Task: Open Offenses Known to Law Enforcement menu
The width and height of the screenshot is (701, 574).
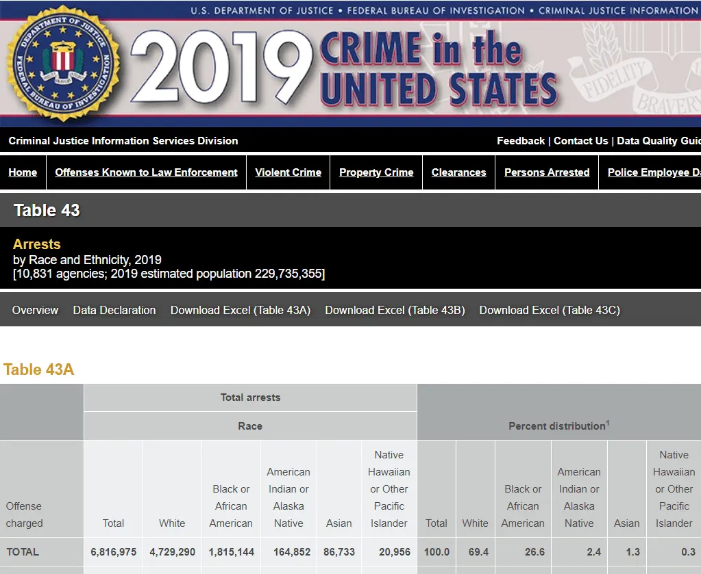Action: [x=146, y=172]
